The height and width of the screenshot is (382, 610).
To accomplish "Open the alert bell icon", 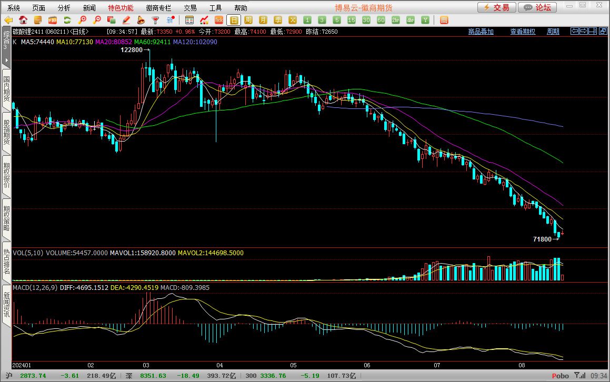I will point(141,20).
